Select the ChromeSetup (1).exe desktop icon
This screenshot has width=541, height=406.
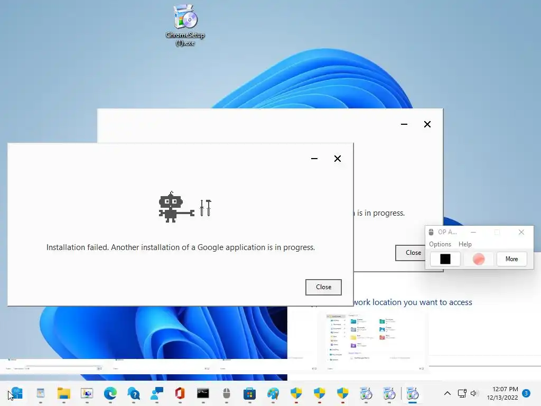tap(185, 25)
